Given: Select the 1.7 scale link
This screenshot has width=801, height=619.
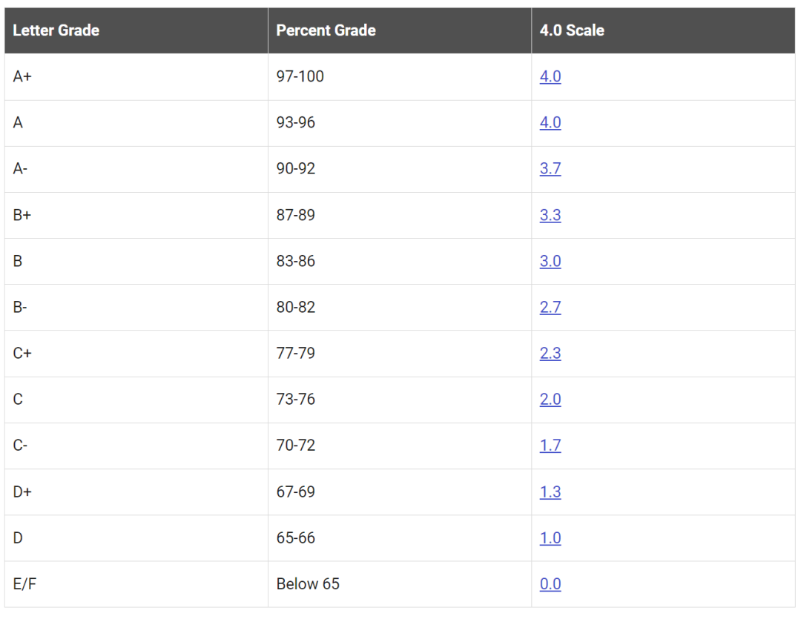Looking at the screenshot, I should 550,446.
